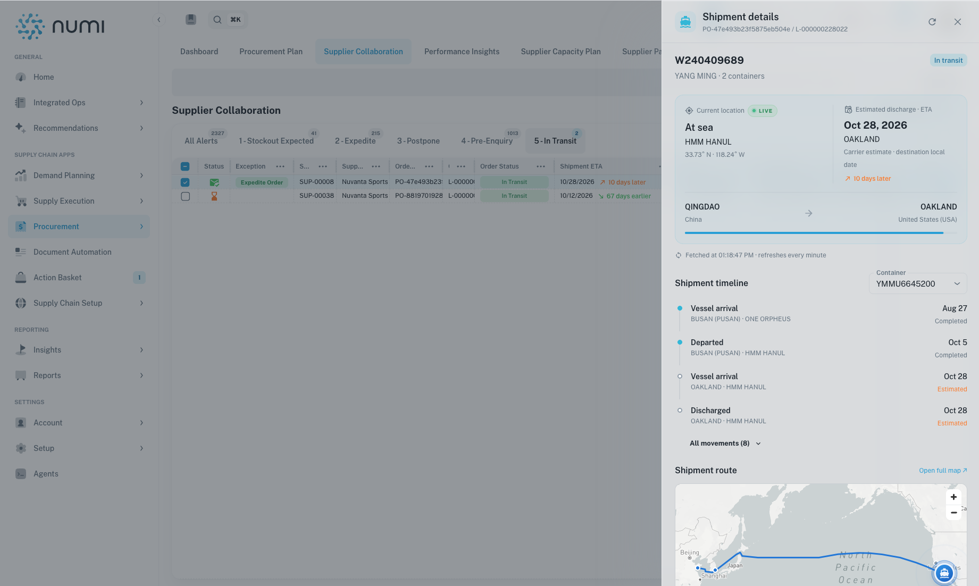Expand Integrated Ops in sidebar
The width and height of the screenshot is (979, 586).
79,103
